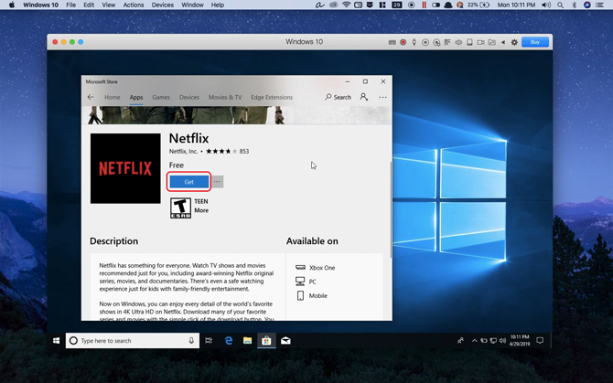The height and width of the screenshot is (383, 613).
Task: Open the View menu in macOS menu bar
Action: coord(108,5)
